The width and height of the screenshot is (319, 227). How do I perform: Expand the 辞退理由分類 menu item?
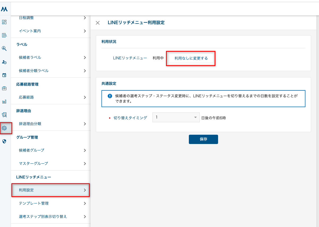pyautogui.click(x=51, y=124)
